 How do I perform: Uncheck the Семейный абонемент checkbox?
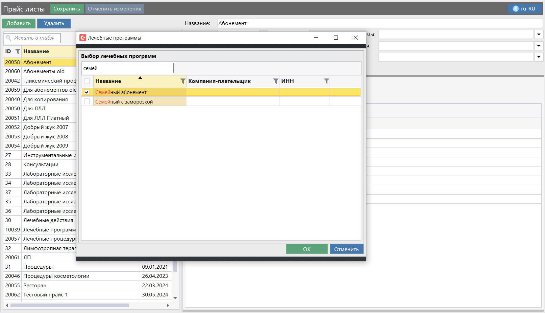click(x=87, y=92)
